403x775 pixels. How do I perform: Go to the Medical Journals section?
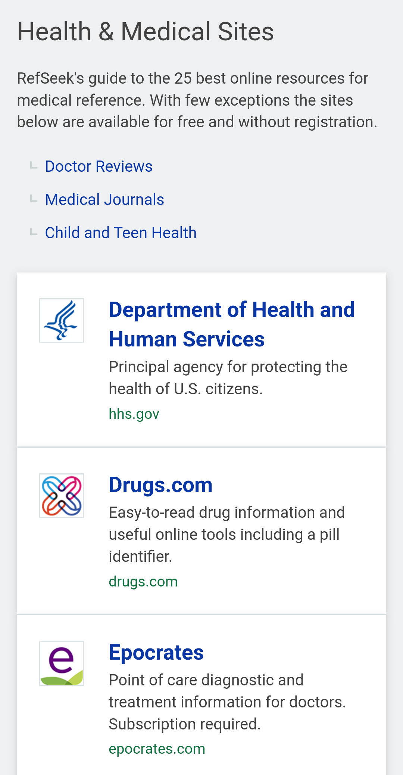pyautogui.click(x=104, y=200)
